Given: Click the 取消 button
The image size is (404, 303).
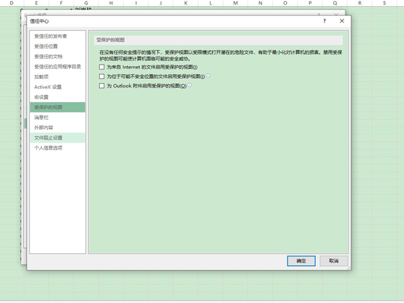Looking at the screenshot, I should click(334, 261).
